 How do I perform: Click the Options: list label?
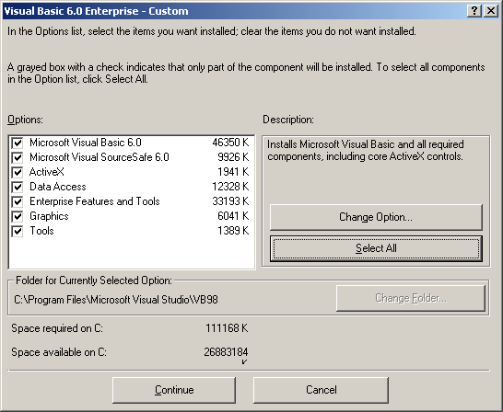pos(26,120)
